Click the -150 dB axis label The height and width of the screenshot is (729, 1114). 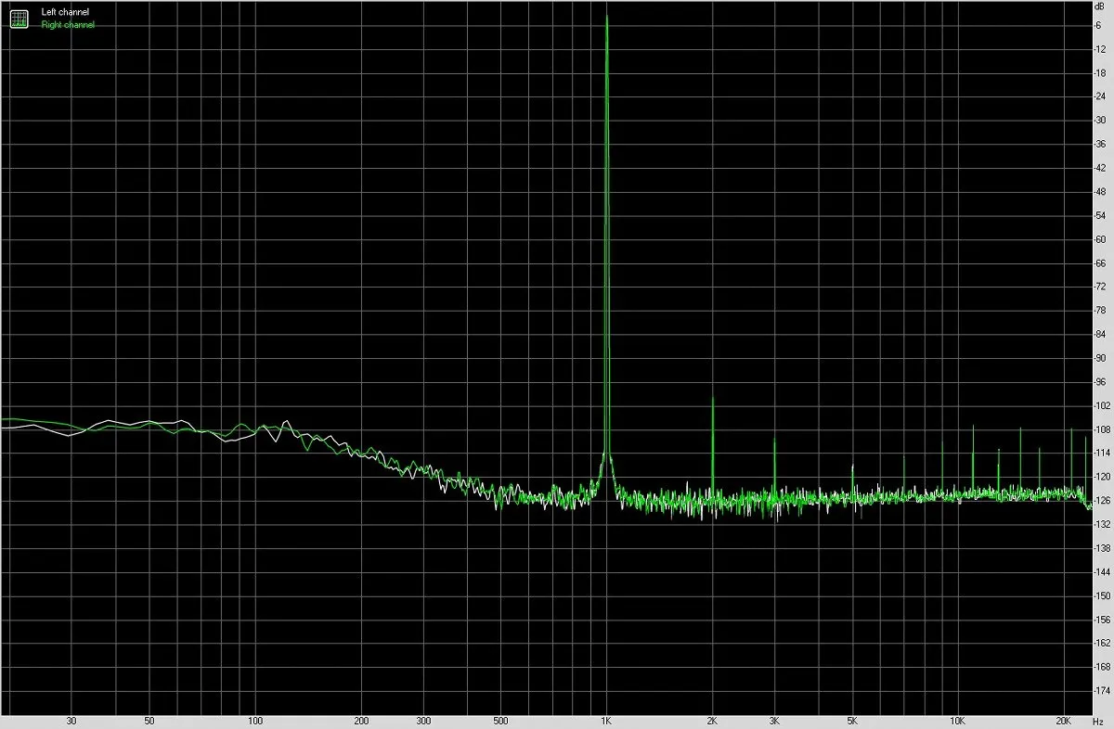[x=1102, y=595]
